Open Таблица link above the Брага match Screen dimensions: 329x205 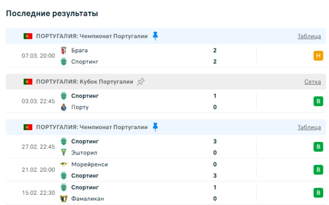309,36
